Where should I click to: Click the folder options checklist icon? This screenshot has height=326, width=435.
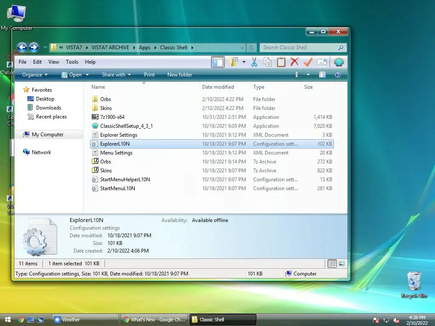tap(234, 62)
